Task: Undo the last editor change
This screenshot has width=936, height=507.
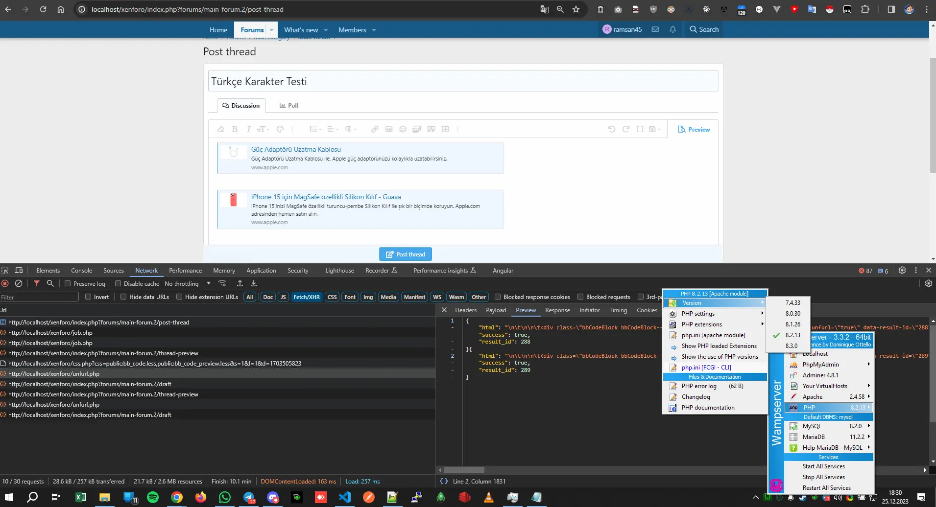Action: point(612,129)
